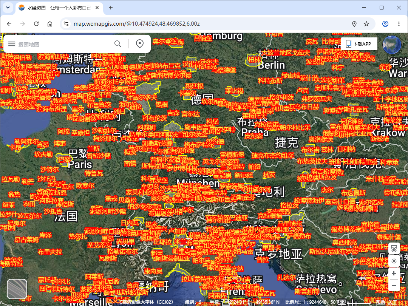The image size is (408, 306).
Task: Click the 帕绍 map label
Action: point(255,167)
